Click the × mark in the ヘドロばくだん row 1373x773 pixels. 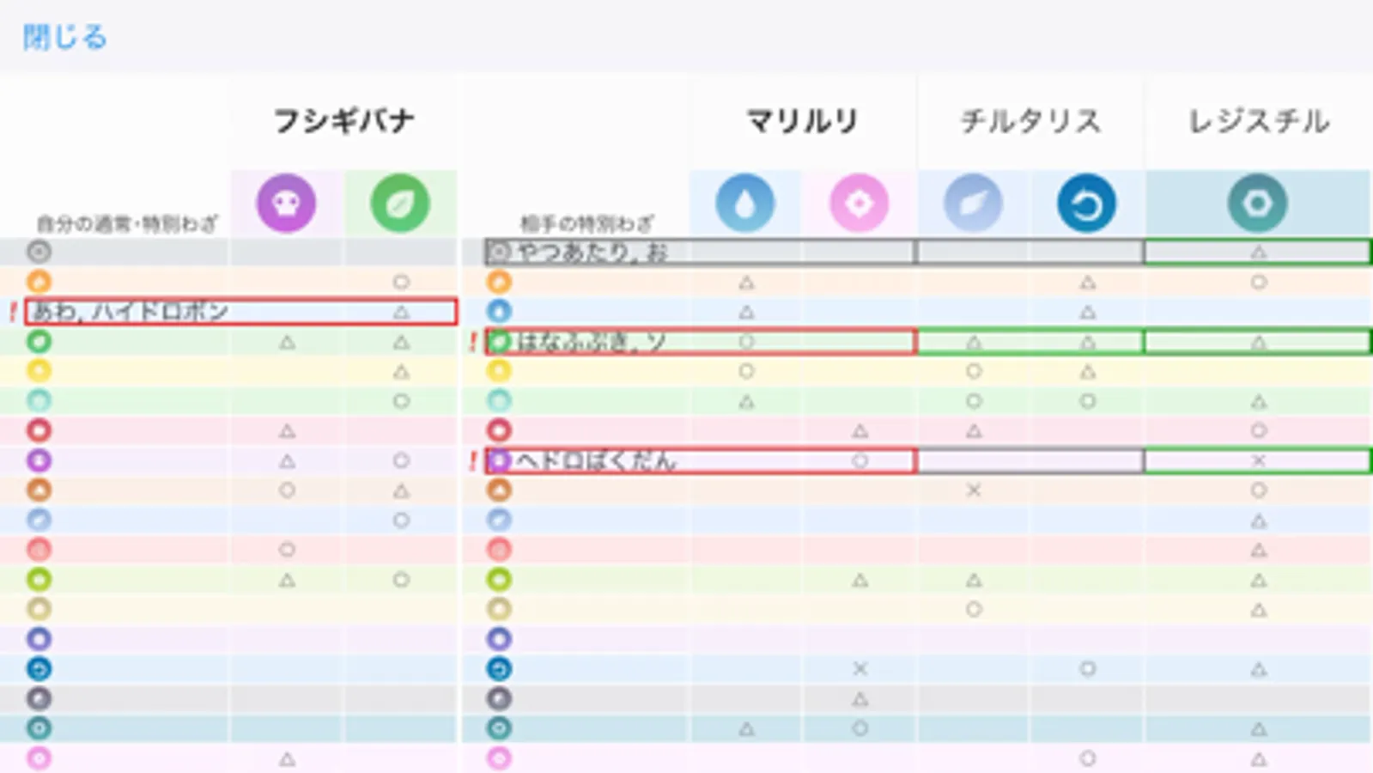[1258, 460]
